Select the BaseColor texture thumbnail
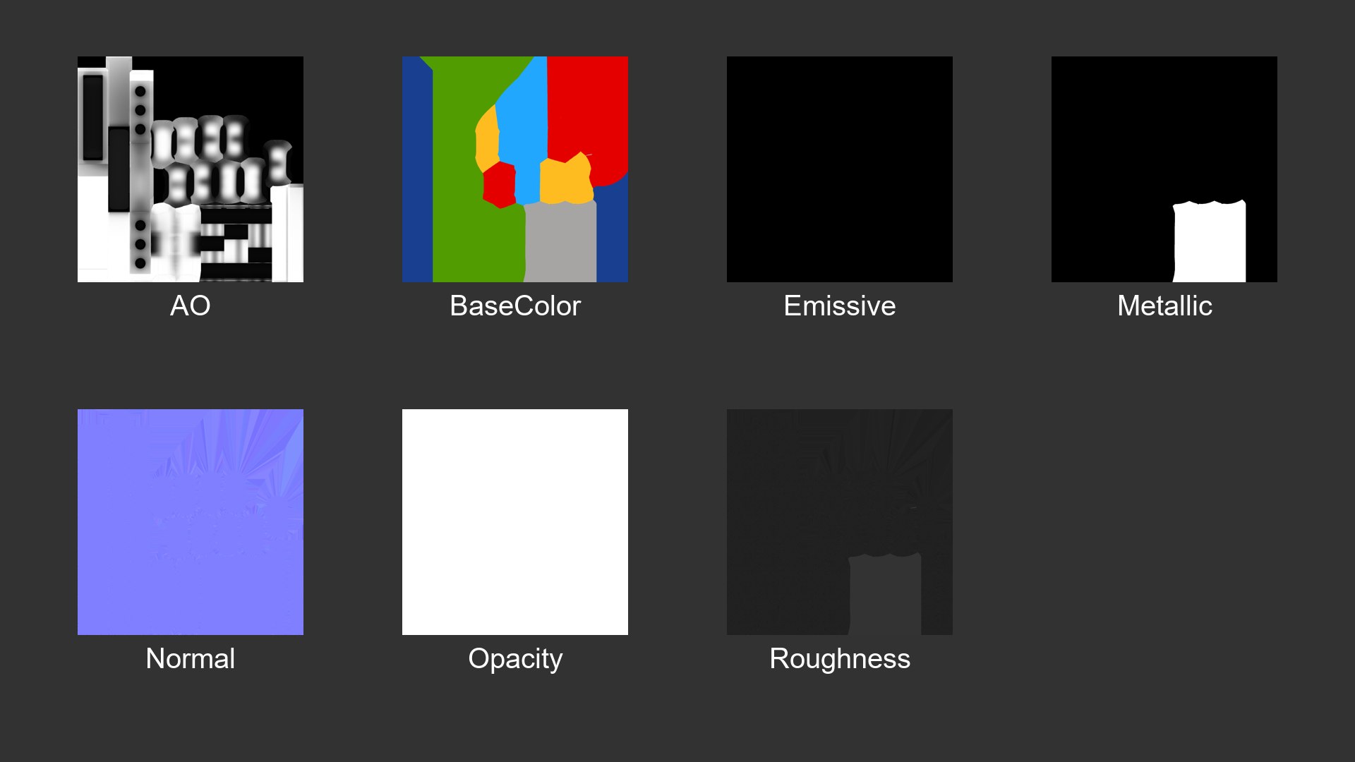 515,169
